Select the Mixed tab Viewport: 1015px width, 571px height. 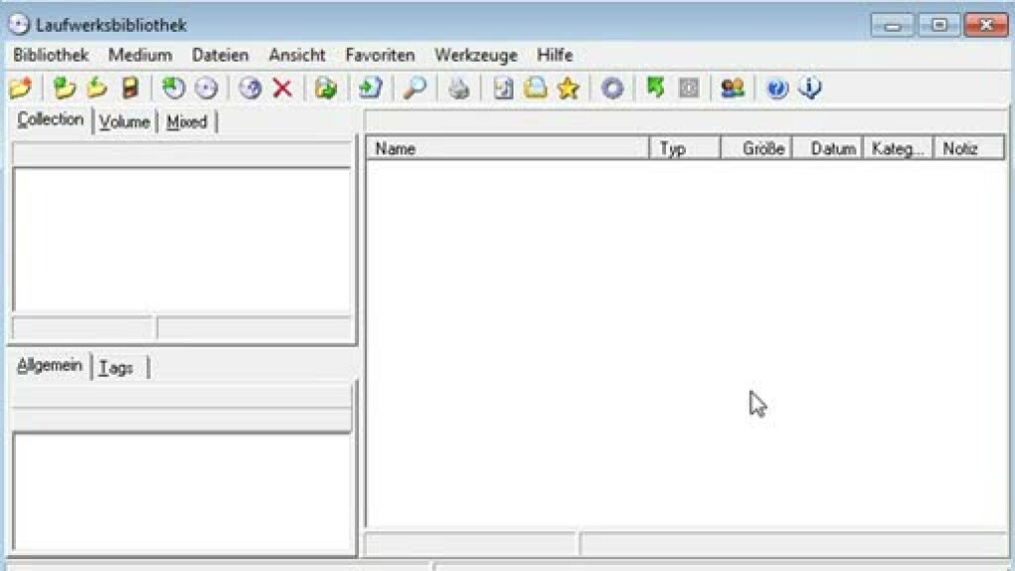coord(186,122)
